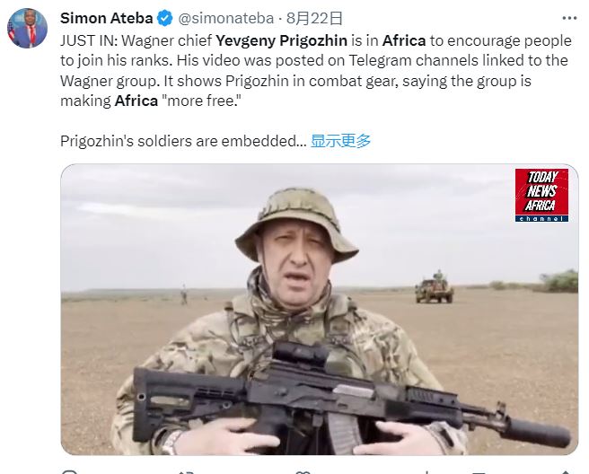This screenshot has width=589, height=474.
Task: Click the 8月22日 tweet date
Action: pyautogui.click(x=314, y=18)
